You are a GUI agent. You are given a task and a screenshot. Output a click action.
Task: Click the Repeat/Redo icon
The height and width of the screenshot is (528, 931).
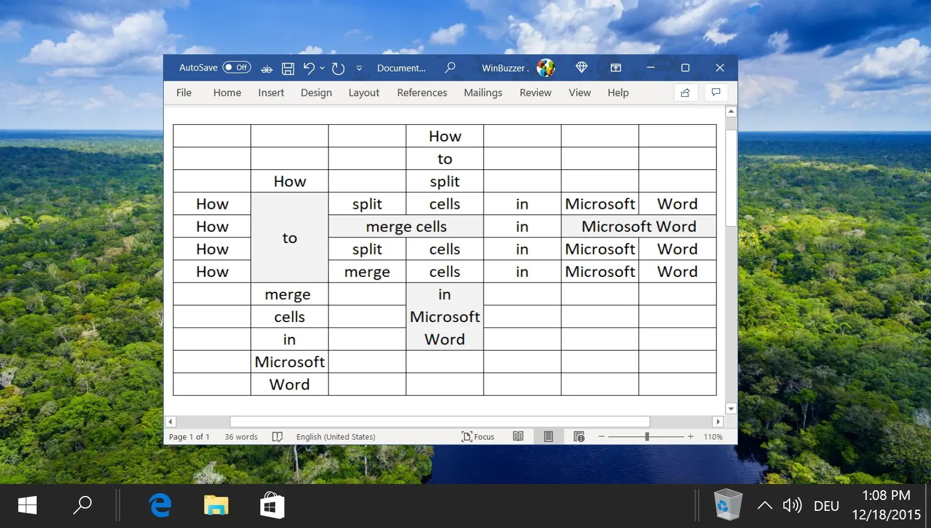pyautogui.click(x=338, y=68)
